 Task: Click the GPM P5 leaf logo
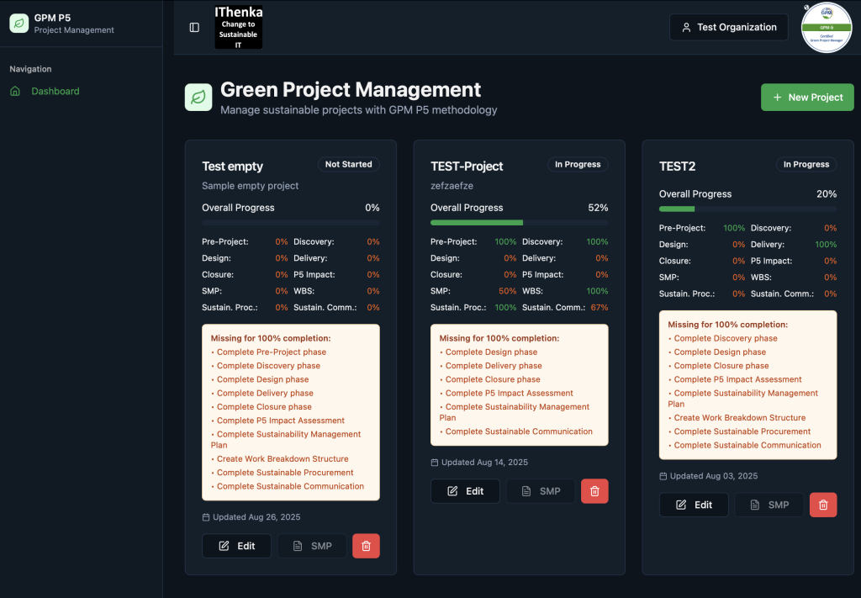point(19,24)
